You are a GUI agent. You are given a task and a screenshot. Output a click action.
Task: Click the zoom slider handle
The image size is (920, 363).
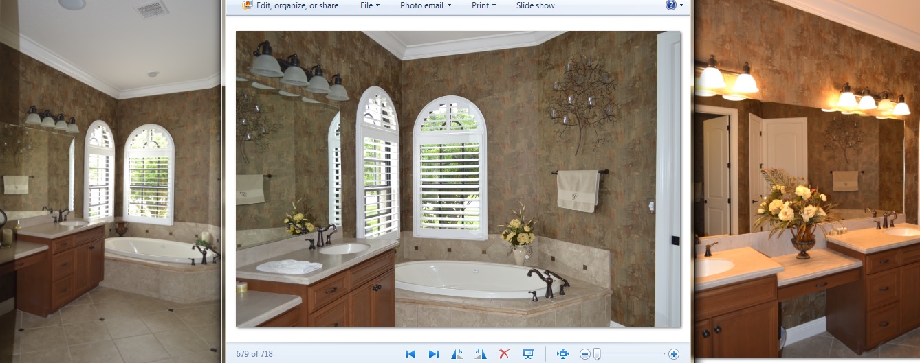point(597,354)
